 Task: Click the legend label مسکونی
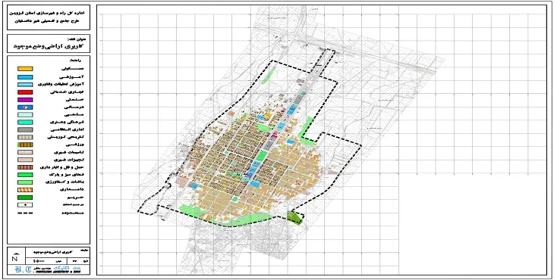72,69
